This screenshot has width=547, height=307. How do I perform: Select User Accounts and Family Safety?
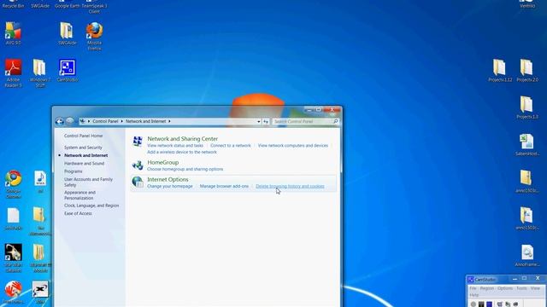point(88,182)
